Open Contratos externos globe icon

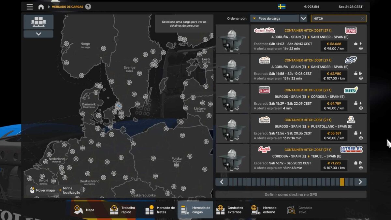pos(221,210)
